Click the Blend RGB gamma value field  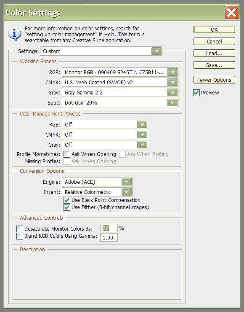[x=109, y=237]
